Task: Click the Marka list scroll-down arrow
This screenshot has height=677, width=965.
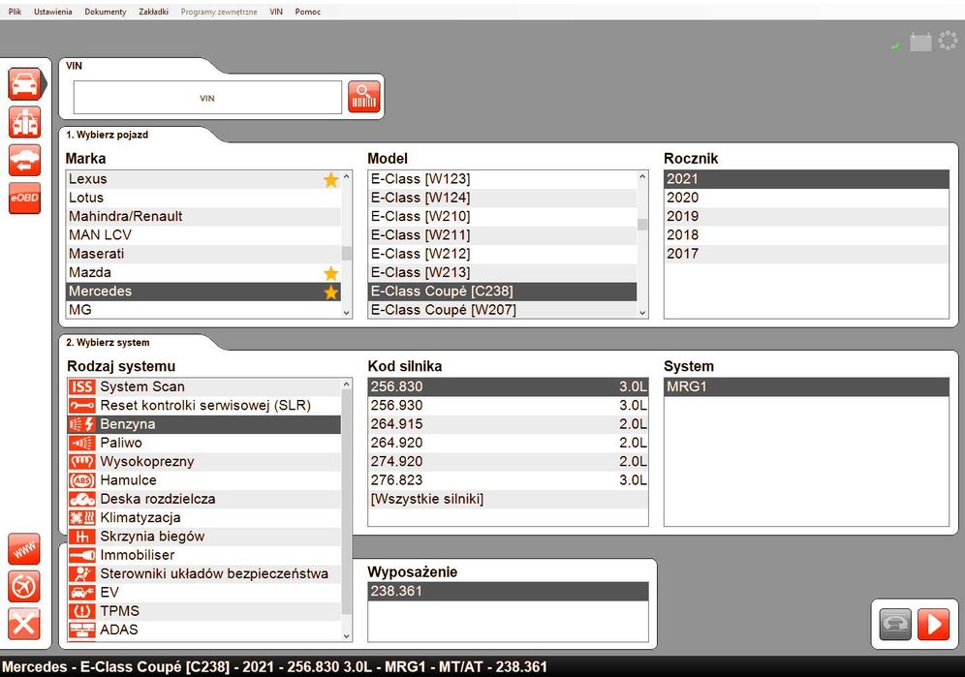Action: [347, 313]
